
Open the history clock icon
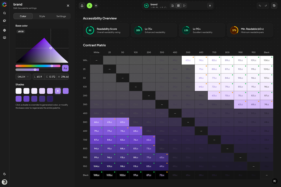pyautogui.click(x=274, y=6)
